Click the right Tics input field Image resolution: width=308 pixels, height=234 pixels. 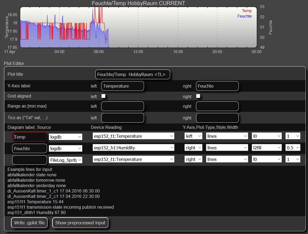pyautogui.click(x=217, y=118)
